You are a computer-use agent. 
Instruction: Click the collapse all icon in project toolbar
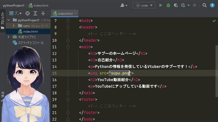(43, 14)
